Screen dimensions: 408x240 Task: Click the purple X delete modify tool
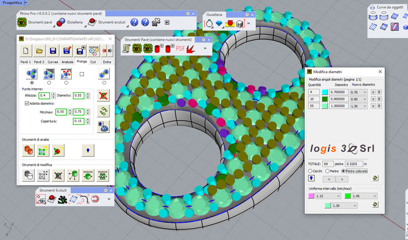point(58,175)
